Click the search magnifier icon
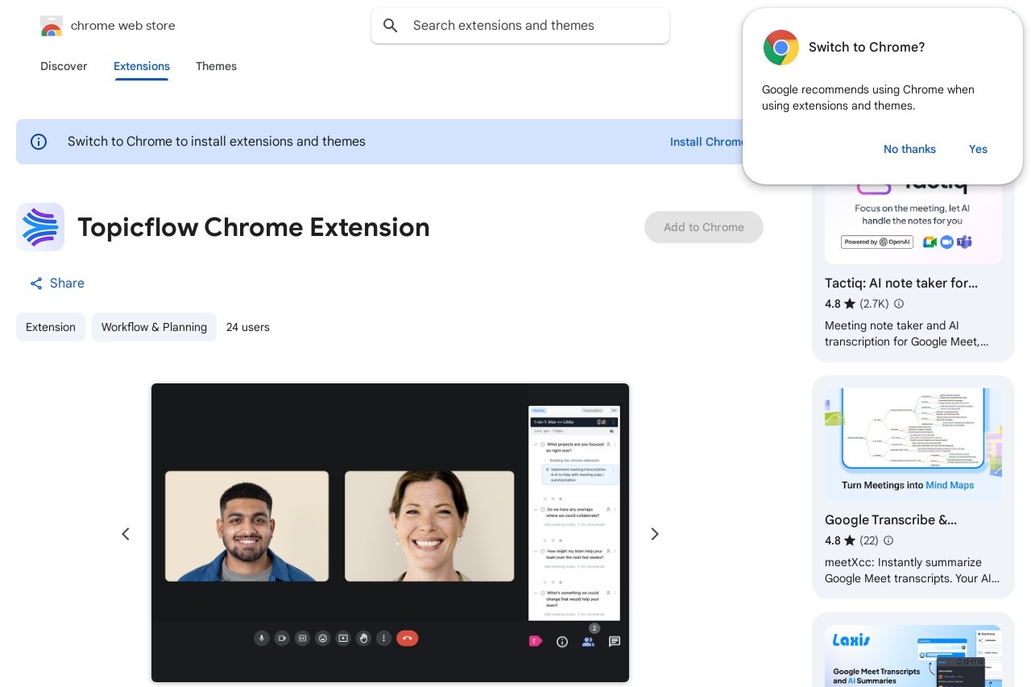 391,26
